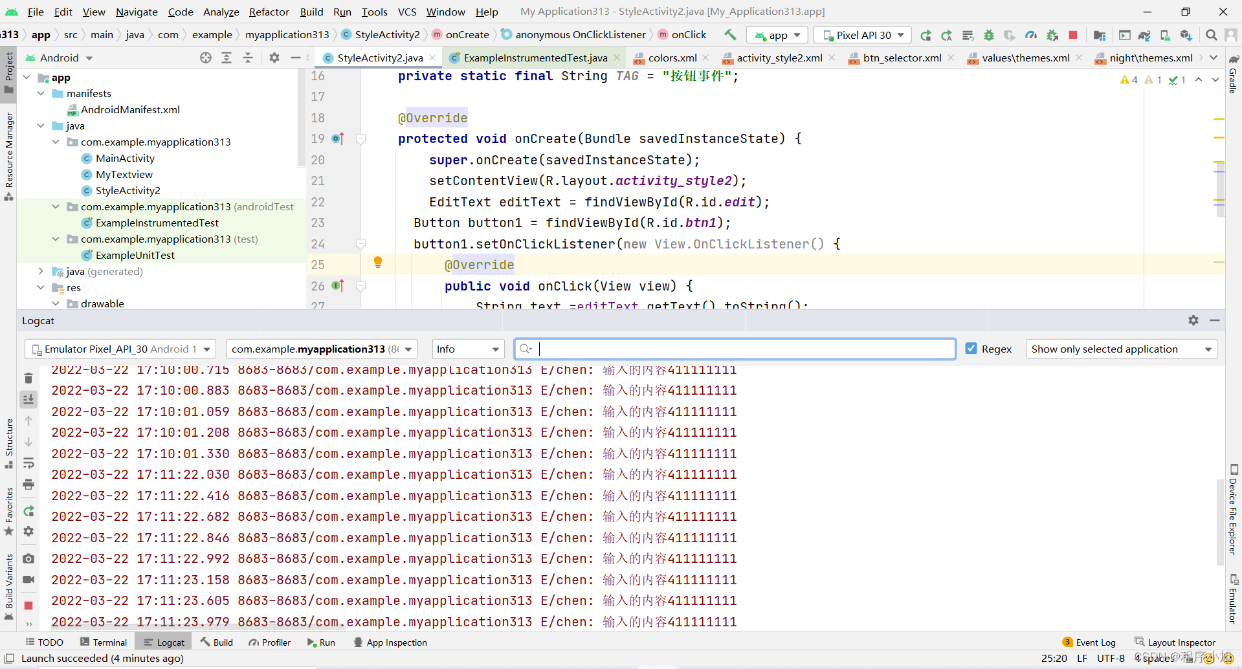Open the Device Manager icon
Viewport: 1242px width, 669px height.
click(x=1165, y=35)
